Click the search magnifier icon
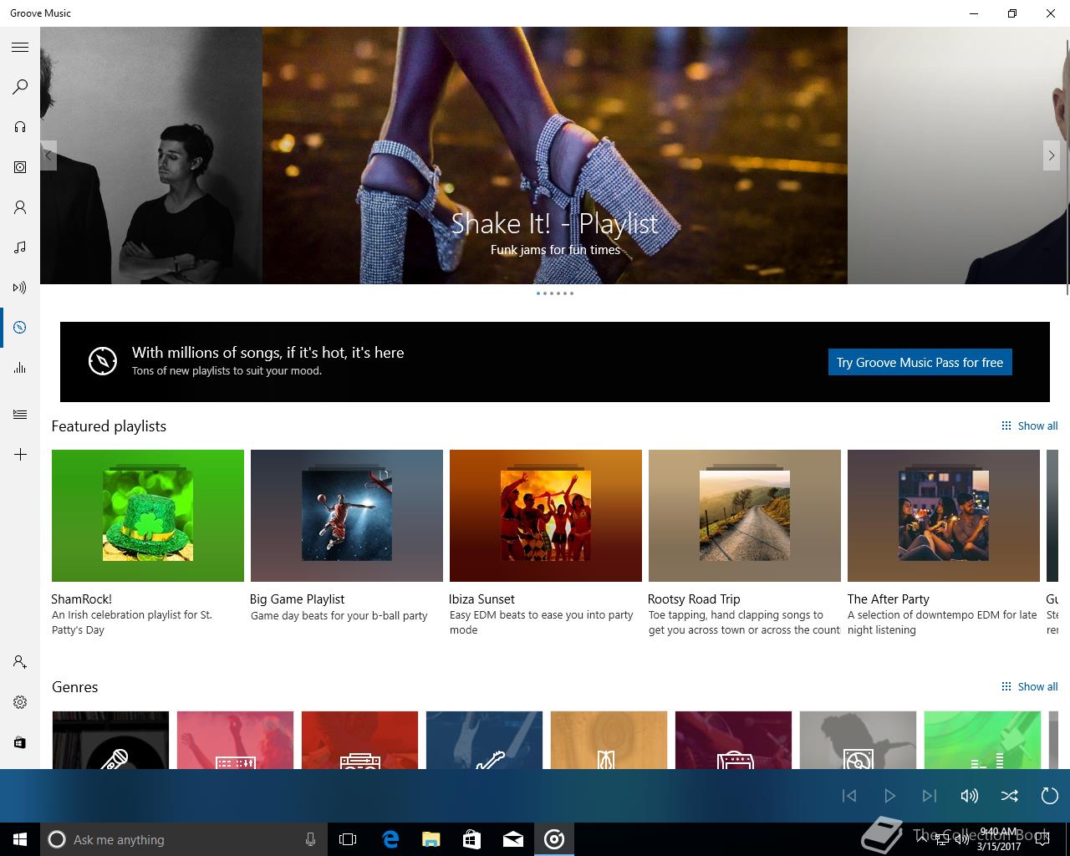1070x856 pixels. click(x=20, y=87)
